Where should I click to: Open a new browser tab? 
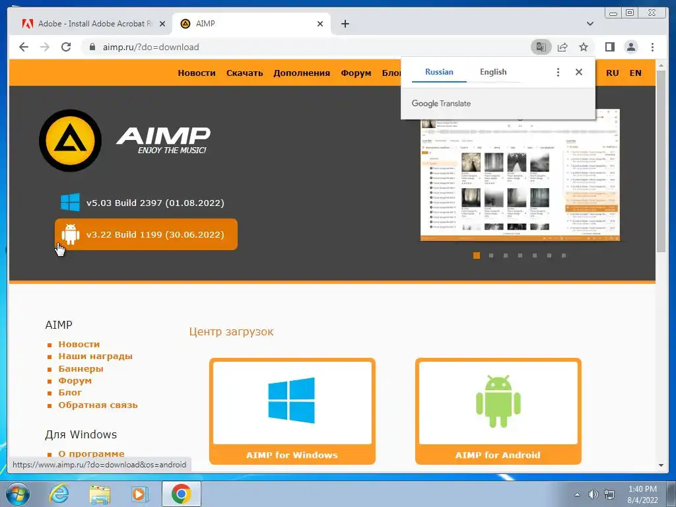pyautogui.click(x=345, y=24)
